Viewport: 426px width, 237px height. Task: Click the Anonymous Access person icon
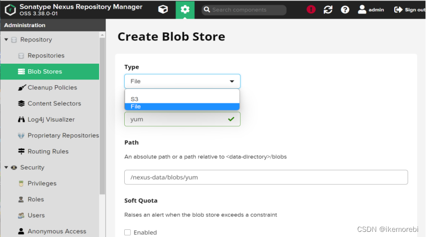click(x=21, y=231)
